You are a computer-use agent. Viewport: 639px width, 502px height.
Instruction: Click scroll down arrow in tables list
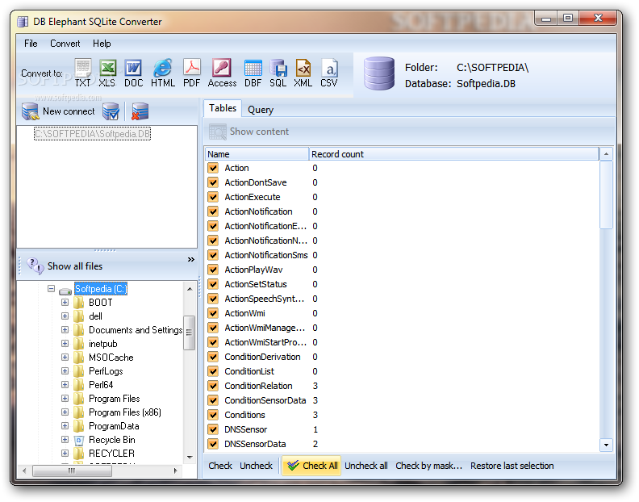(x=606, y=445)
